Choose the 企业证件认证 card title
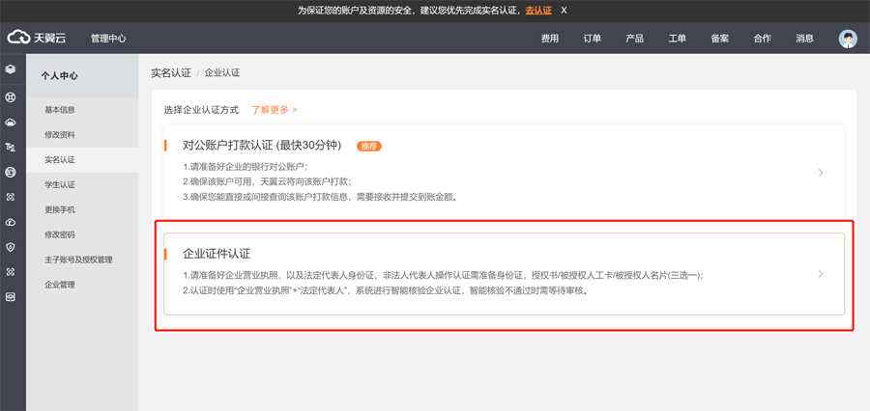870x411 pixels. point(217,254)
